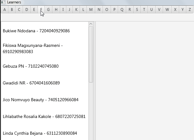Select the W letter button
The height and width of the screenshot is (140, 194).
(x=167, y=10)
